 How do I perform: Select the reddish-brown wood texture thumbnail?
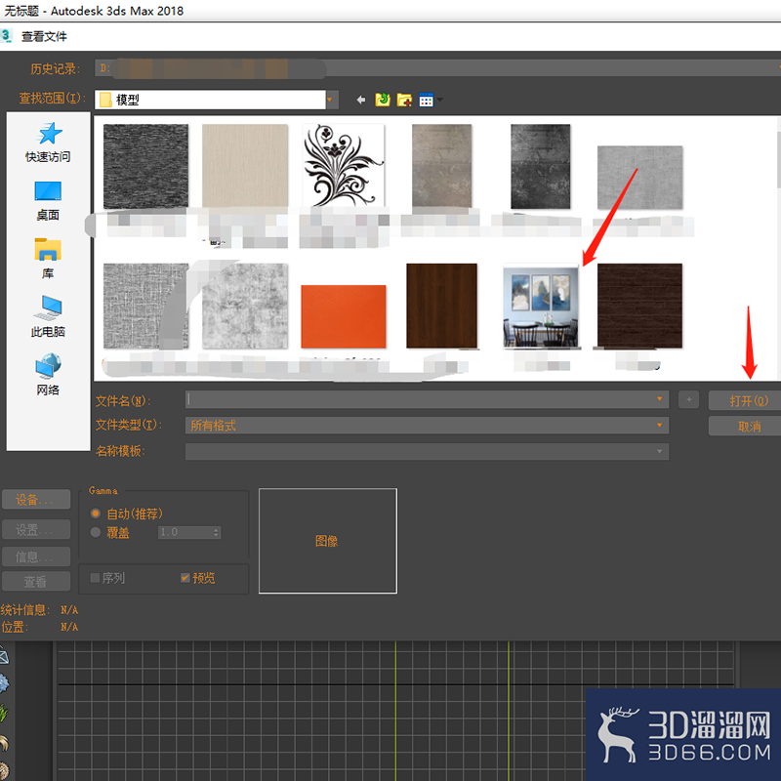click(442, 306)
